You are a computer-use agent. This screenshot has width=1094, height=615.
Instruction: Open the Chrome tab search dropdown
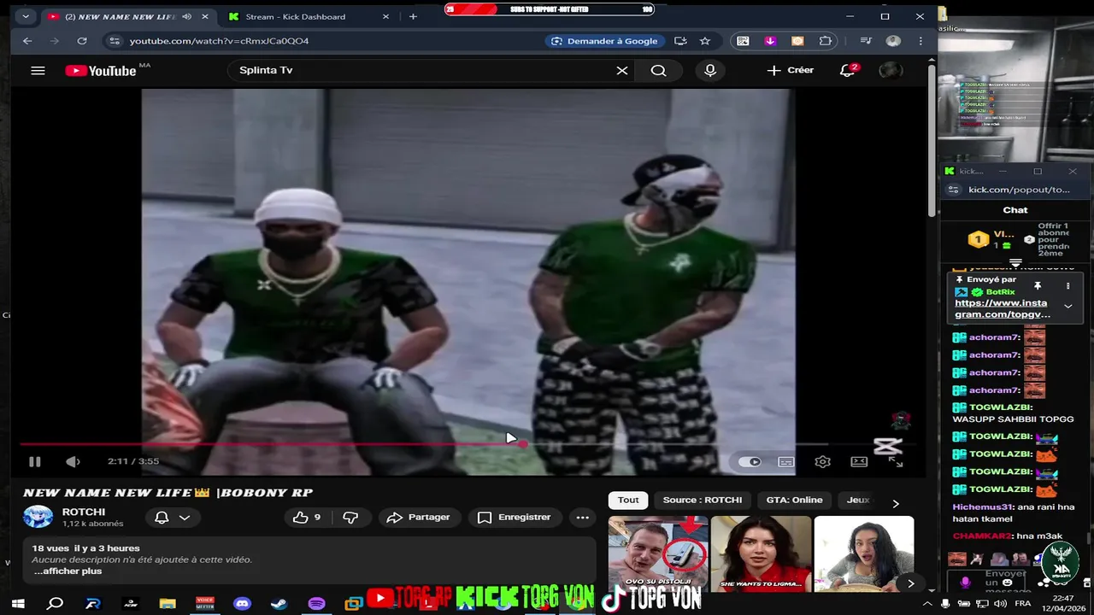[x=26, y=16]
